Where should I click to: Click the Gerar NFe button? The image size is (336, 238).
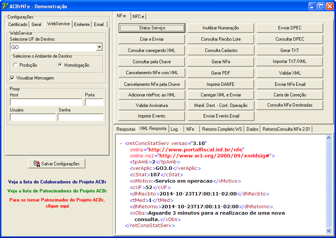(x=221, y=62)
